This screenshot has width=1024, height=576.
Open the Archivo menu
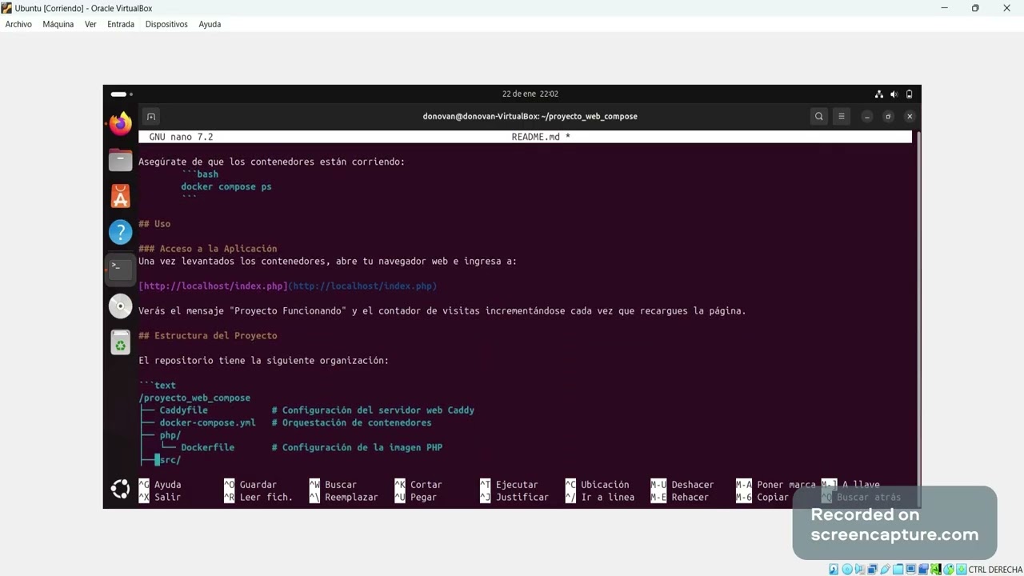(18, 24)
